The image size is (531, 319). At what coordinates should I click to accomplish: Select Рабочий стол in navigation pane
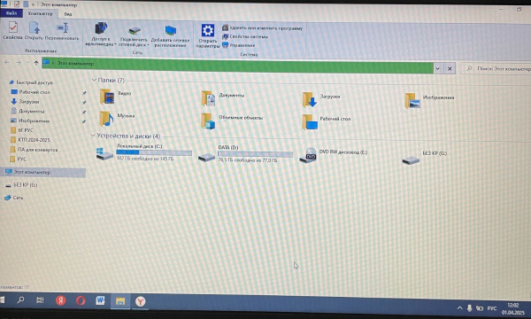[x=31, y=92]
